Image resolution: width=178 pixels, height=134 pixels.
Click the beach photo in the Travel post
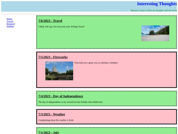click(155, 33)
